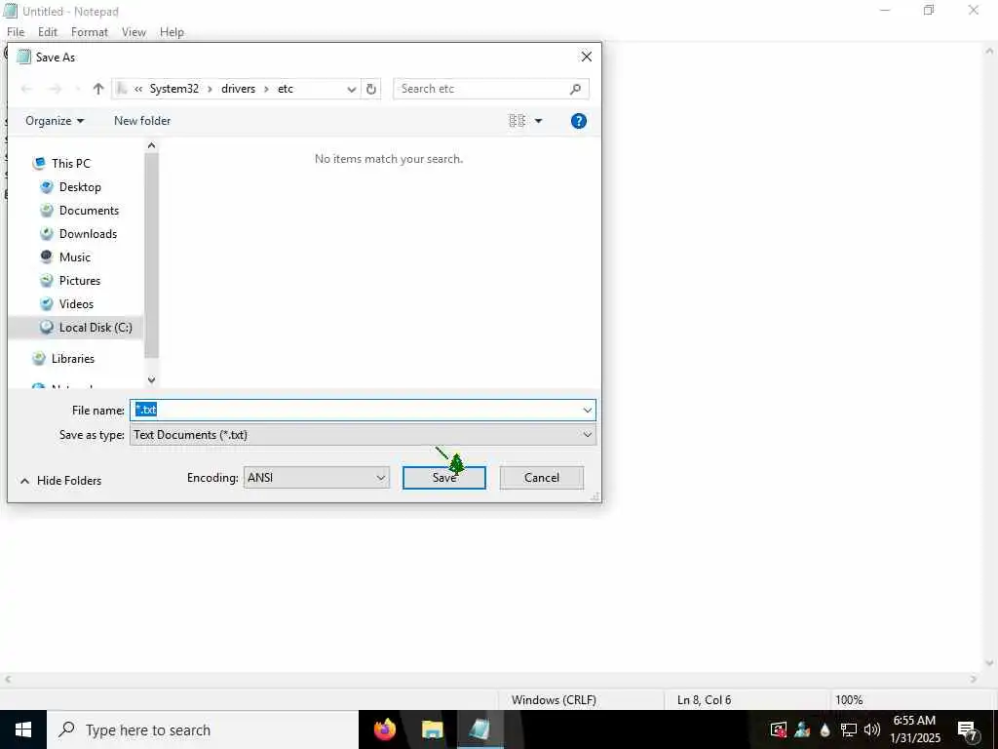Open Notepad Help menu

172,32
